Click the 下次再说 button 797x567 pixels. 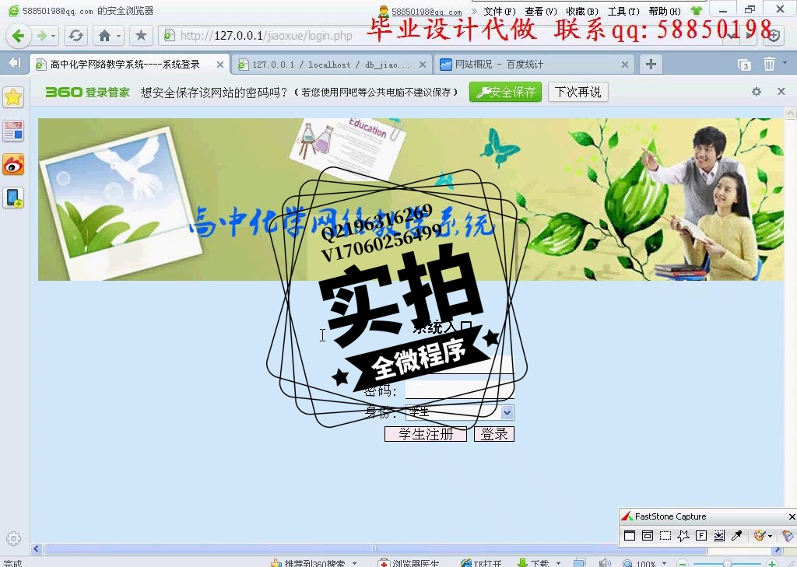pyautogui.click(x=578, y=92)
